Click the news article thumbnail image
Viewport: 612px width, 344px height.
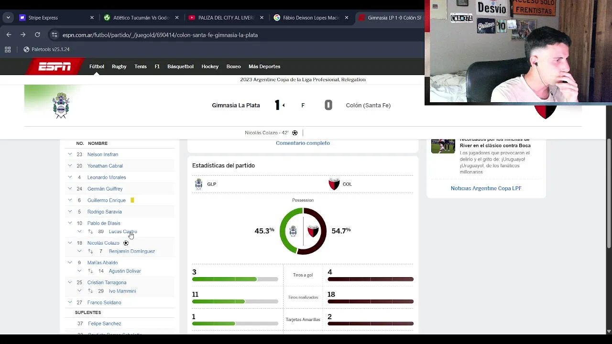pos(443,146)
